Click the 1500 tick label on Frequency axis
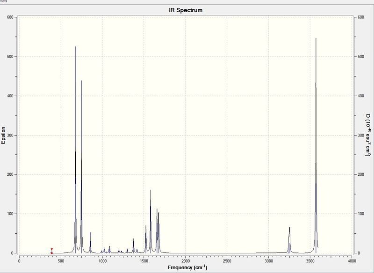 click(x=144, y=261)
